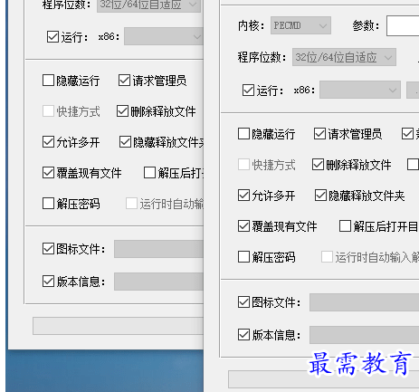
Task: Enable 解压密码 in the background dialog
Action: pyautogui.click(x=48, y=204)
